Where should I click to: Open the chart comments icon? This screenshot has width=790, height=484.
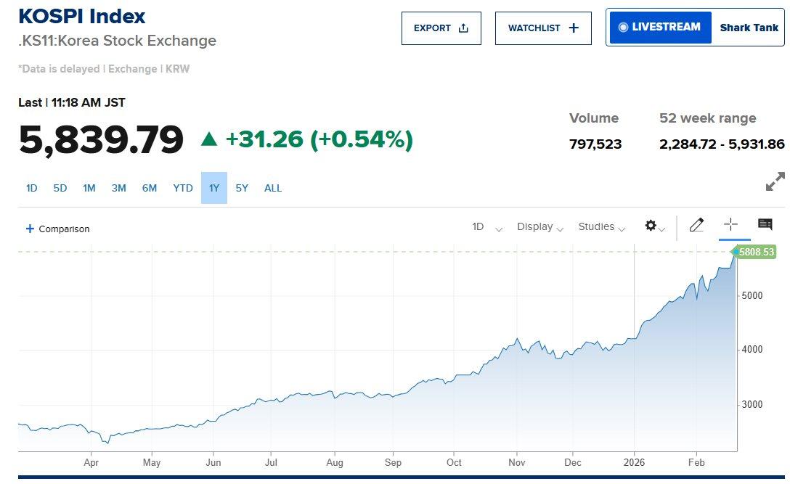click(x=765, y=225)
